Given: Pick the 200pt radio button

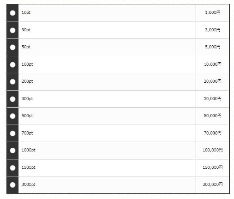Looking at the screenshot, I should coord(12,82).
